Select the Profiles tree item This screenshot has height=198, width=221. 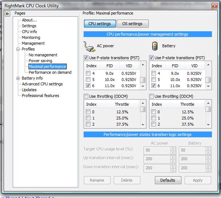[x=28, y=49]
